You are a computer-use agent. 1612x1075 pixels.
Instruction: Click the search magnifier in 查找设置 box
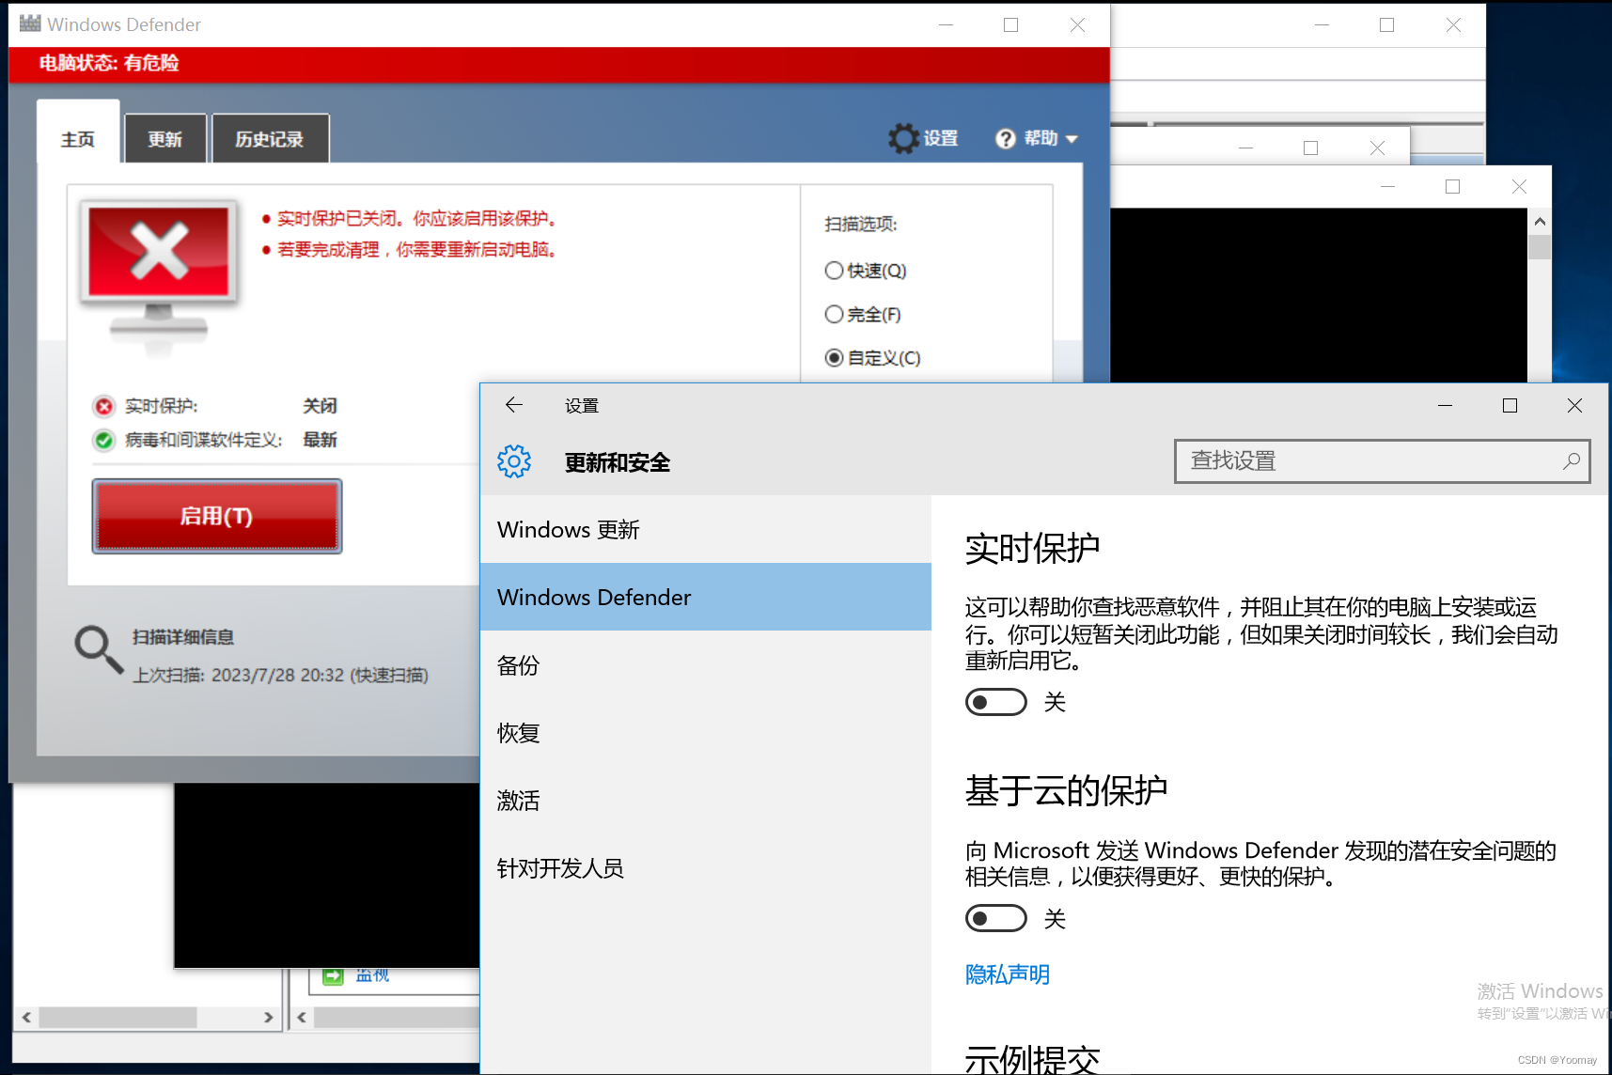(x=1571, y=461)
